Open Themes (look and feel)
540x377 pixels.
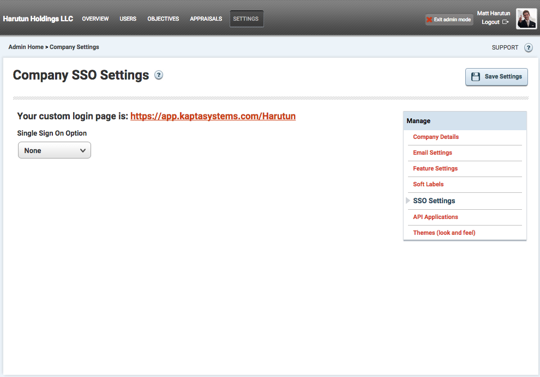tap(444, 233)
